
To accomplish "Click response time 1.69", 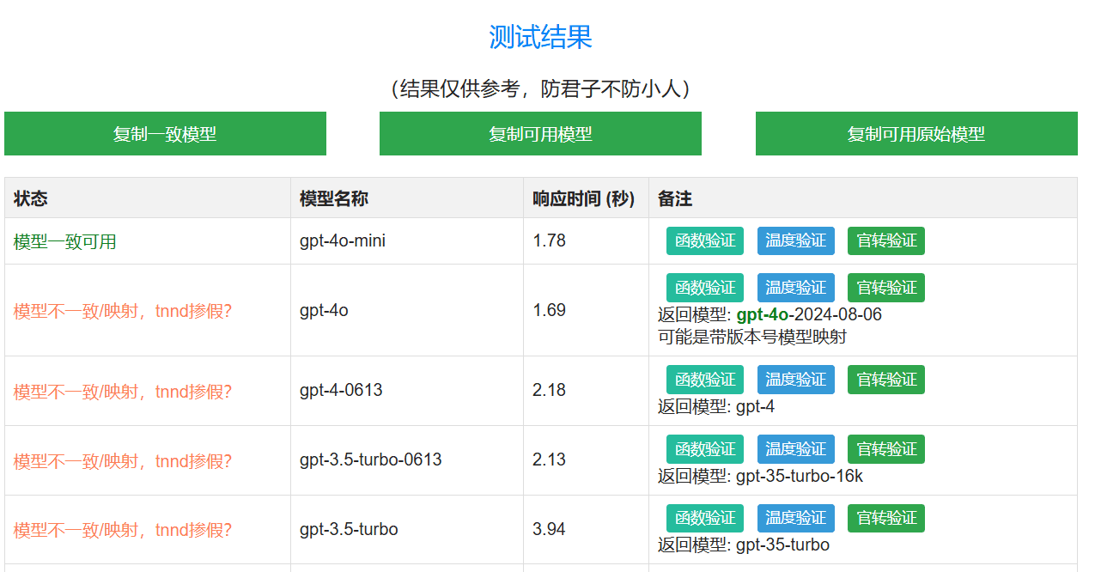I will [550, 310].
